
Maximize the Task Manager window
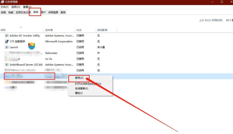pyautogui.click(x=222, y=2)
